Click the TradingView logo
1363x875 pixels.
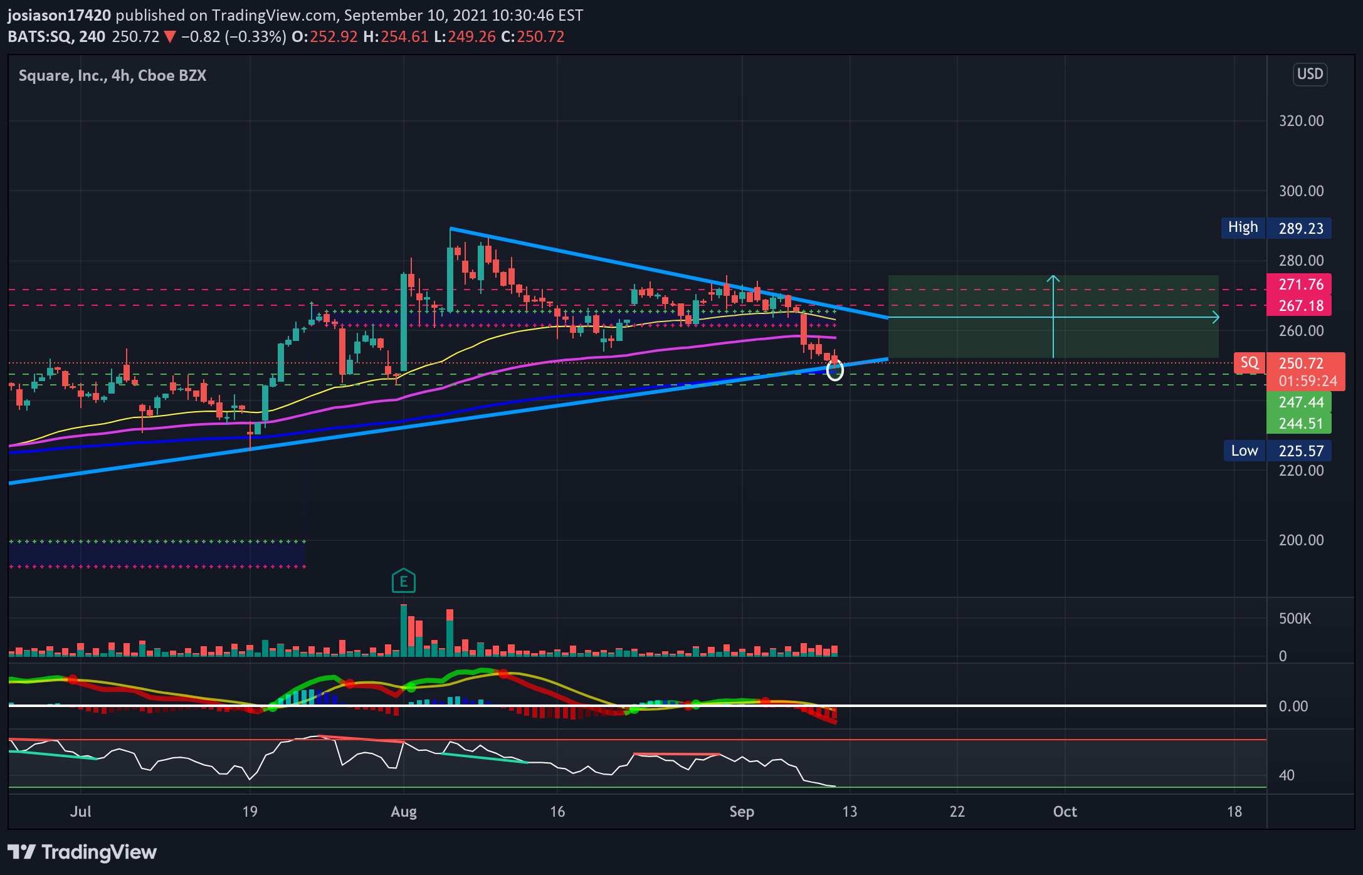[82, 852]
